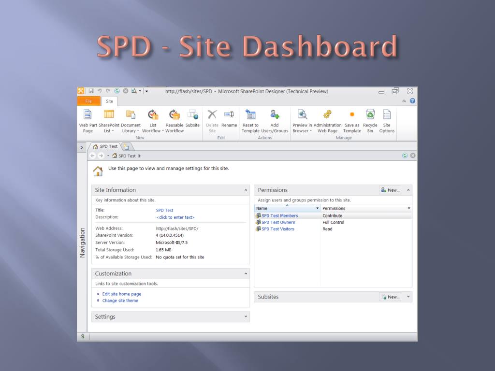Click the Save icon in quick access toolbar
The height and width of the screenshot is (371, 495).
(91, 91)
